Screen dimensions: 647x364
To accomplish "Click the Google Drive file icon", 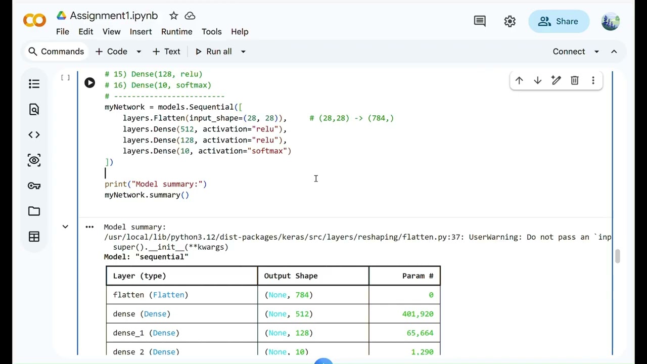I will point(62,16).
